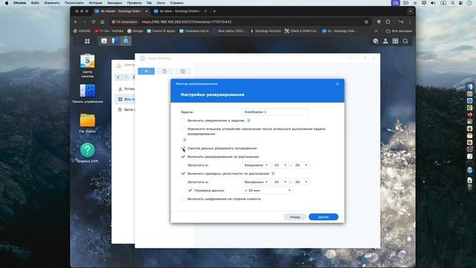This screenshot has height=268, width=476.
Task: Show info for task notifications option
Action: point(248,121)
